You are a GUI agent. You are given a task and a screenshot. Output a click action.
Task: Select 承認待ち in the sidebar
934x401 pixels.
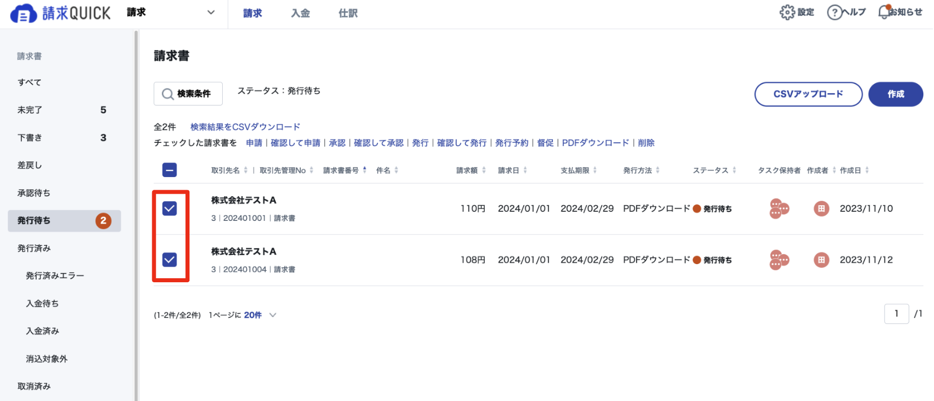pyautogui.click(x=65, y=193)
